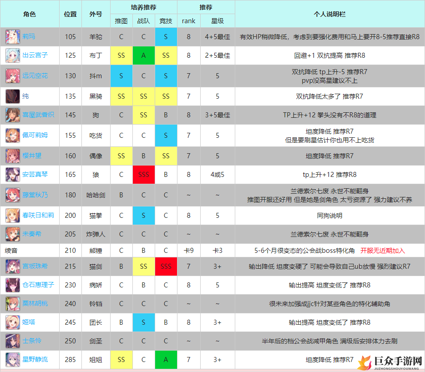
Task: Open 藤堂秋乃's avatar image
Action: coord(13,195)
